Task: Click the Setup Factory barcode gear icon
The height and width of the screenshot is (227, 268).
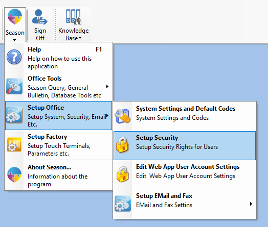Action: pos(14,144)
